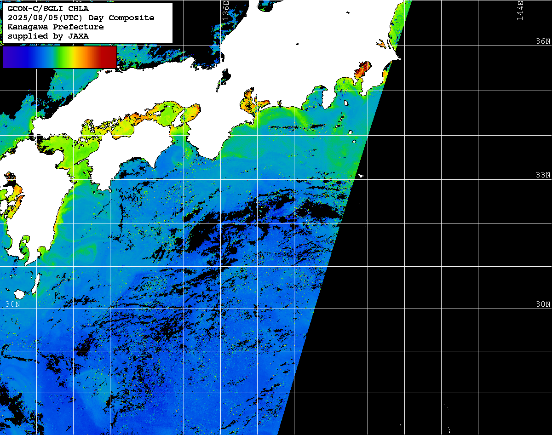Click the "30N" label over the blue ocean

pyautogui.click(x=13, y=304)
